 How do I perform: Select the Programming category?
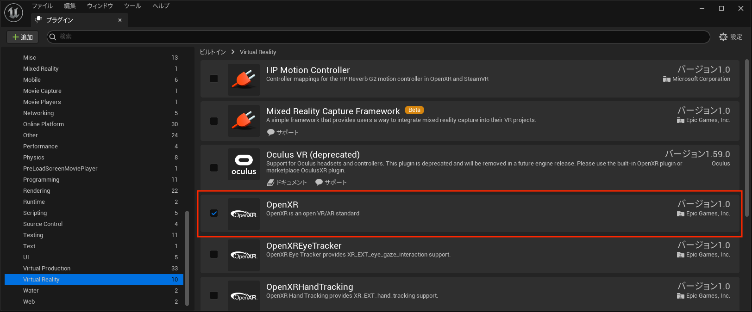click(94, 180)
